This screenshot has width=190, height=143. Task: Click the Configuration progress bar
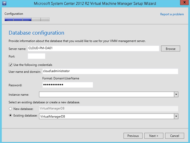pyautogui.click(x=27, y=19)
